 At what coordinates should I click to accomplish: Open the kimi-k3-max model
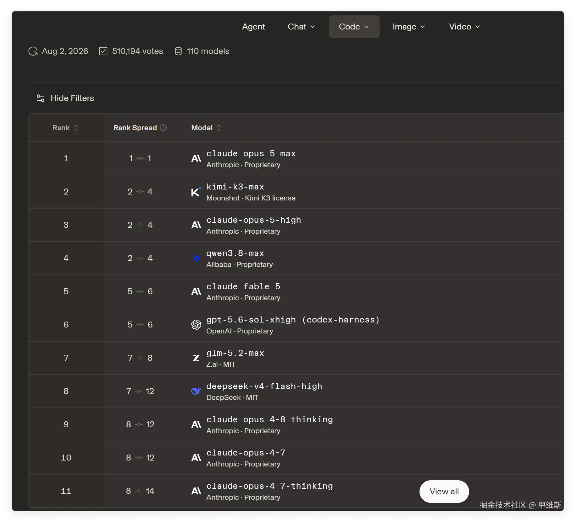(x=235, y=187)
